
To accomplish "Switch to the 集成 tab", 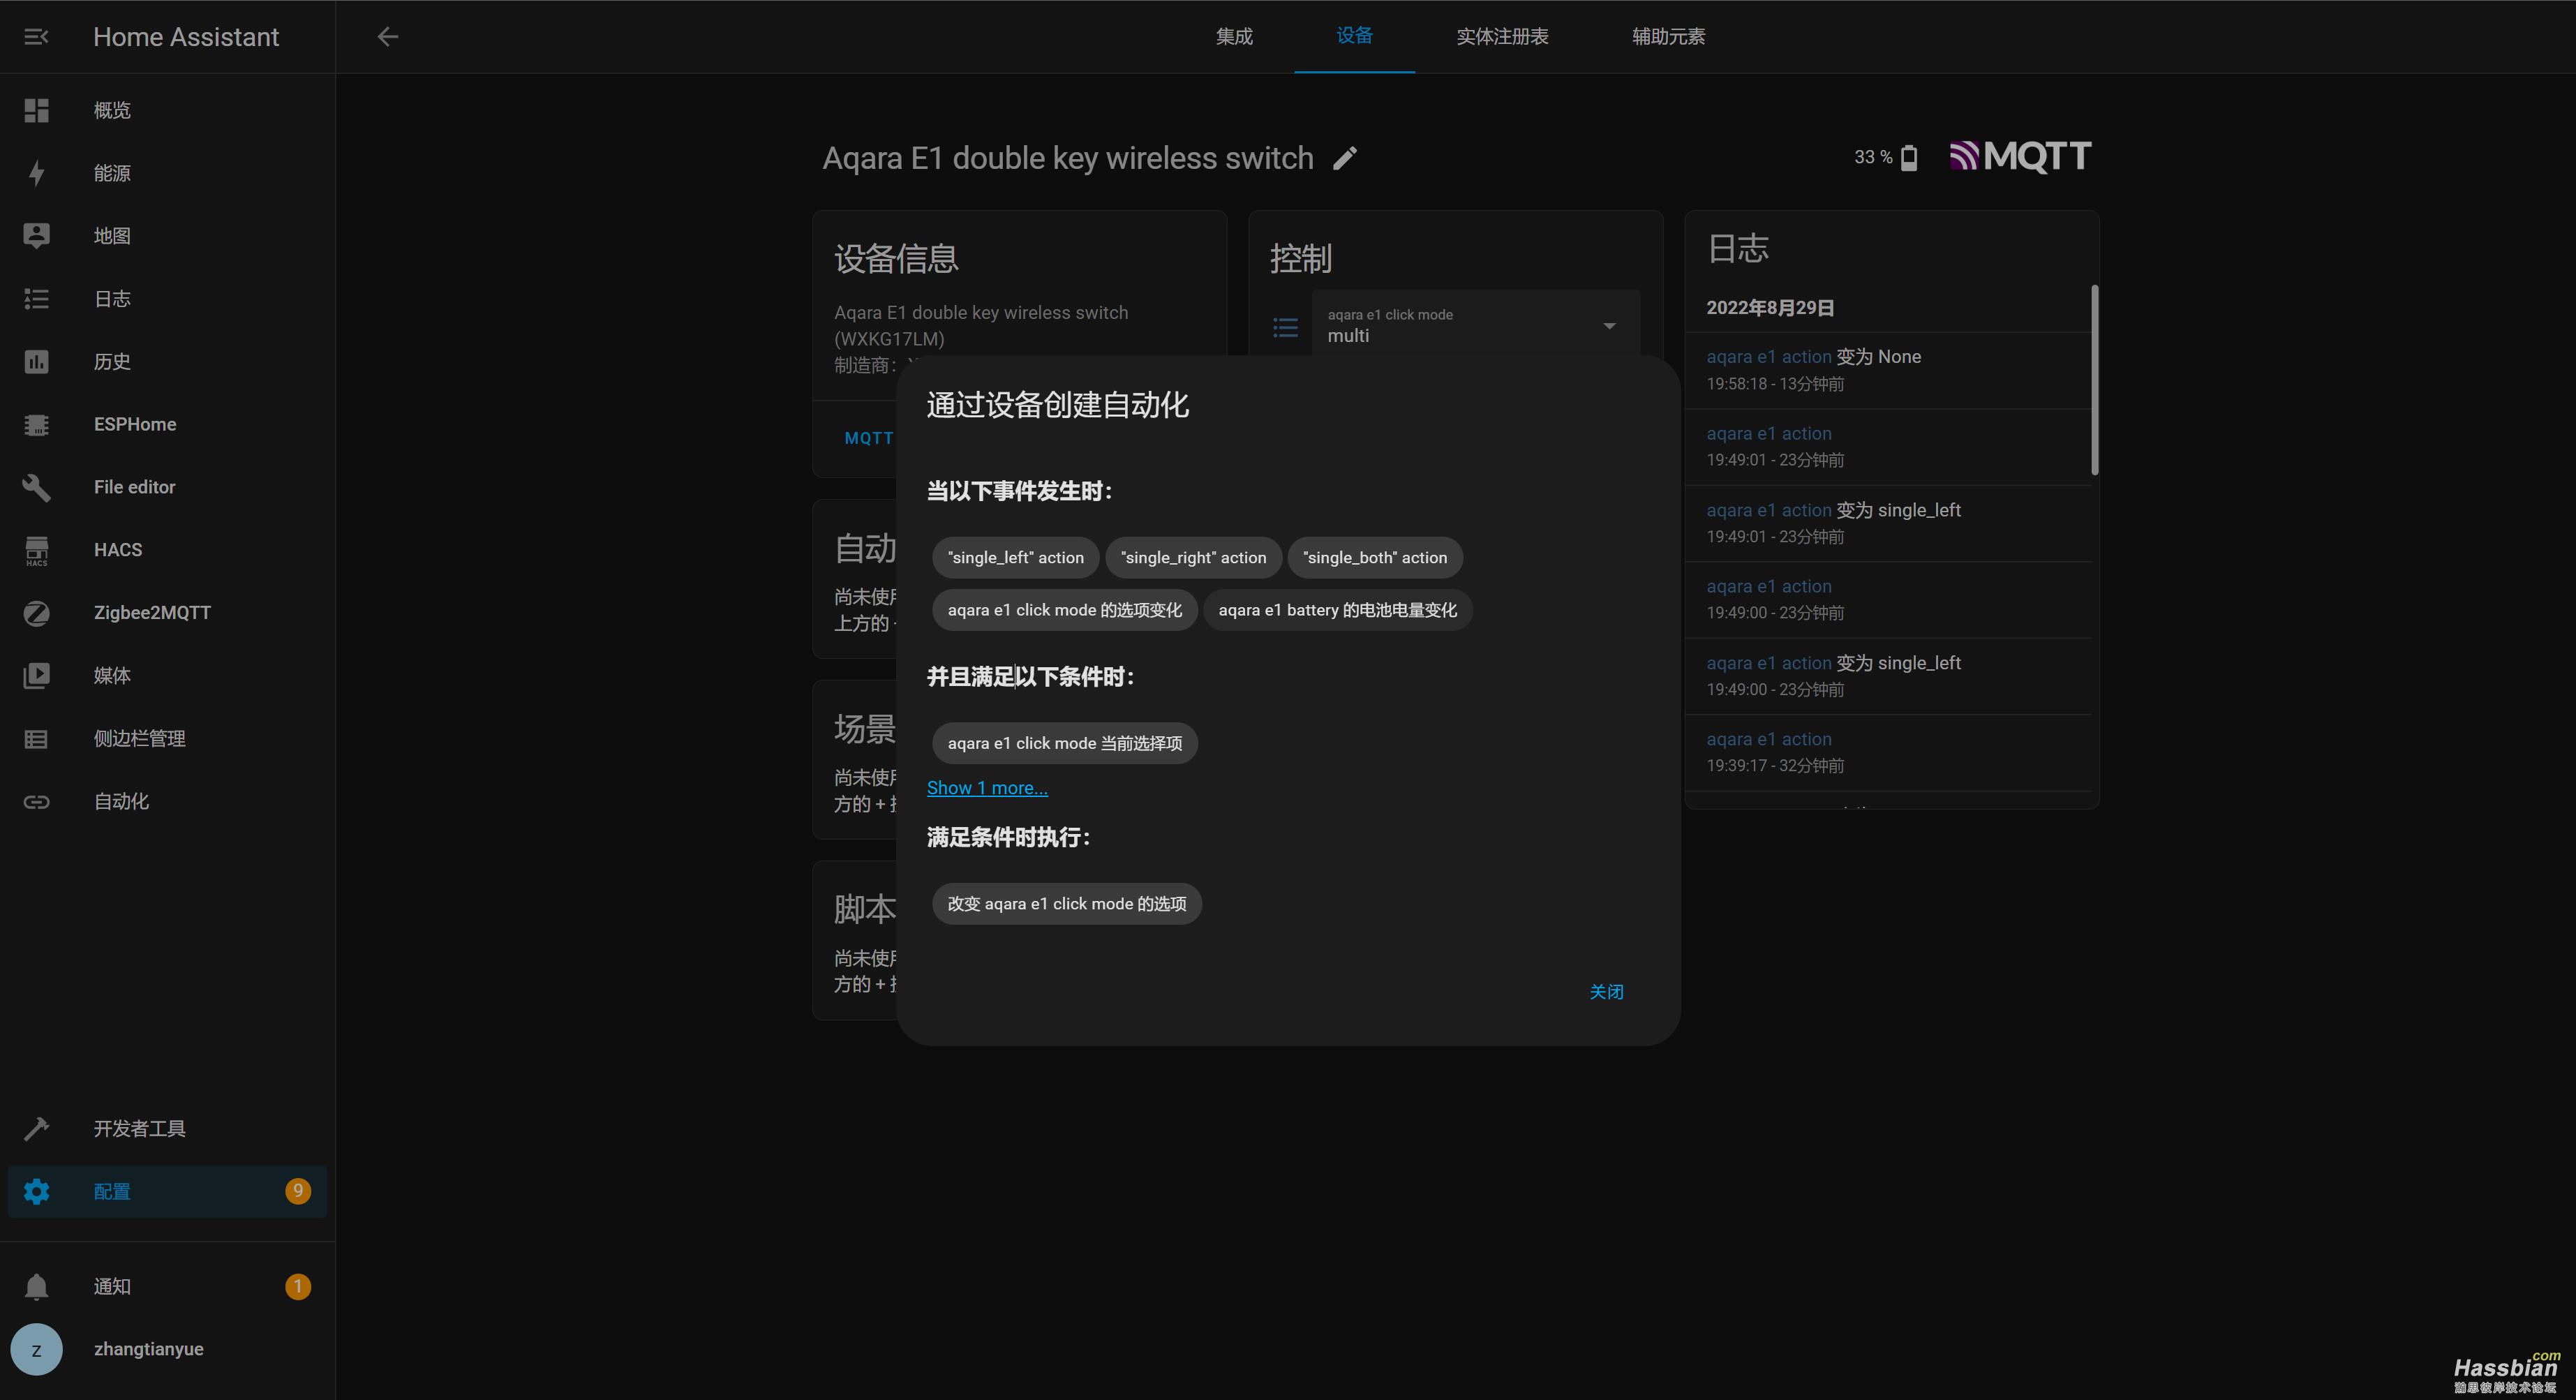I will tap(1234, 37).
